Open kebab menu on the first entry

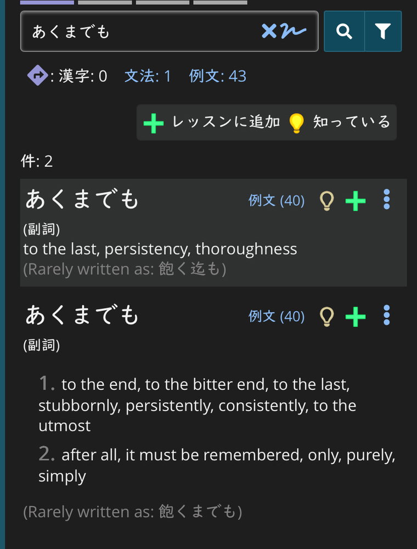coord(386,200)
